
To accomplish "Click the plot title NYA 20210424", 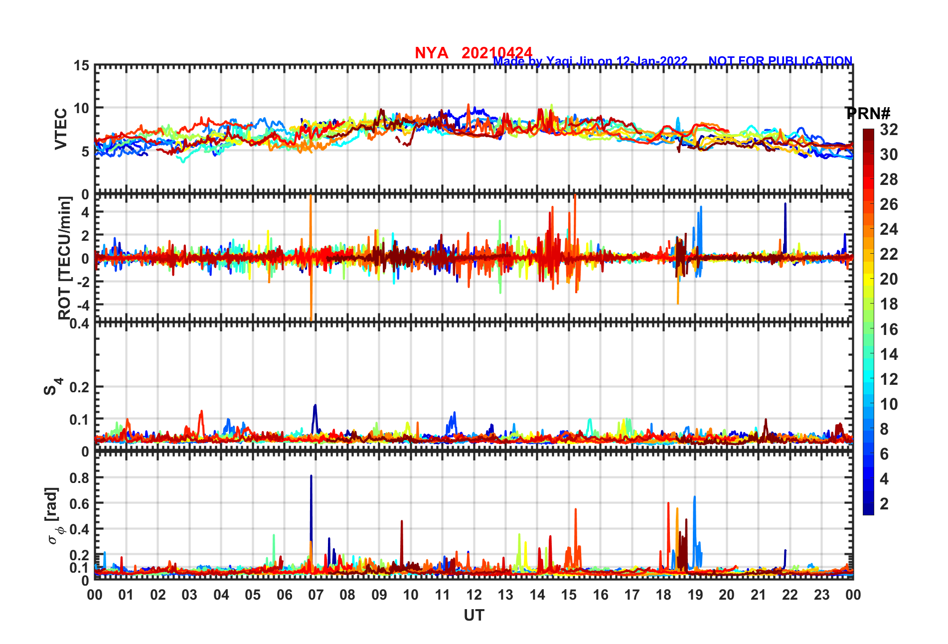I will tap(474, 53).
